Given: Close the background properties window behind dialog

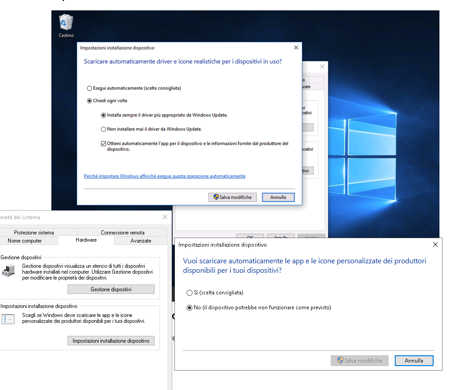Looking at the screenshot, I should tap(322, 66).
